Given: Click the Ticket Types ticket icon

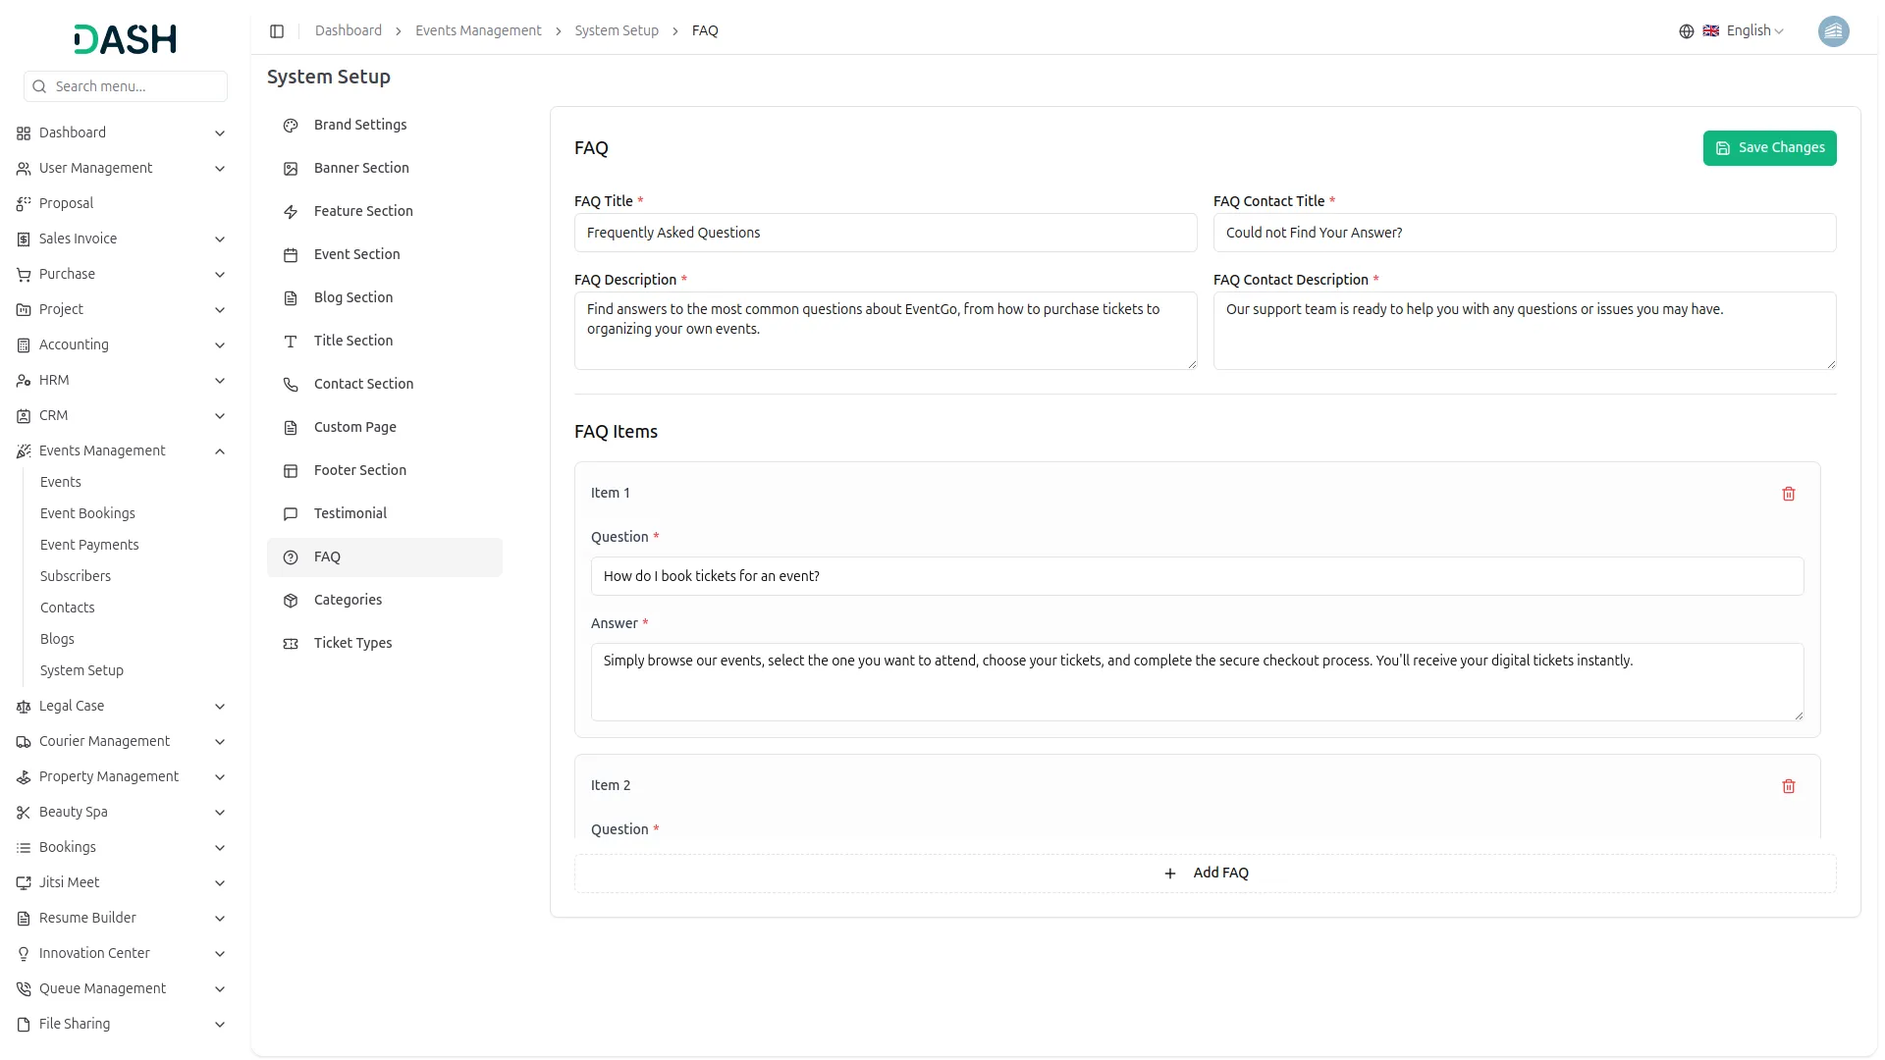Looking at the screenshot, I should 291,644.
